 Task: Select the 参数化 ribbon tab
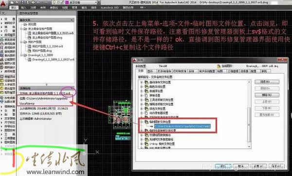point(54,8)
